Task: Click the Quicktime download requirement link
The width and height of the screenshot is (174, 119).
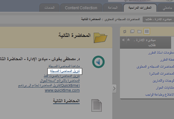Action: point(49,86)
